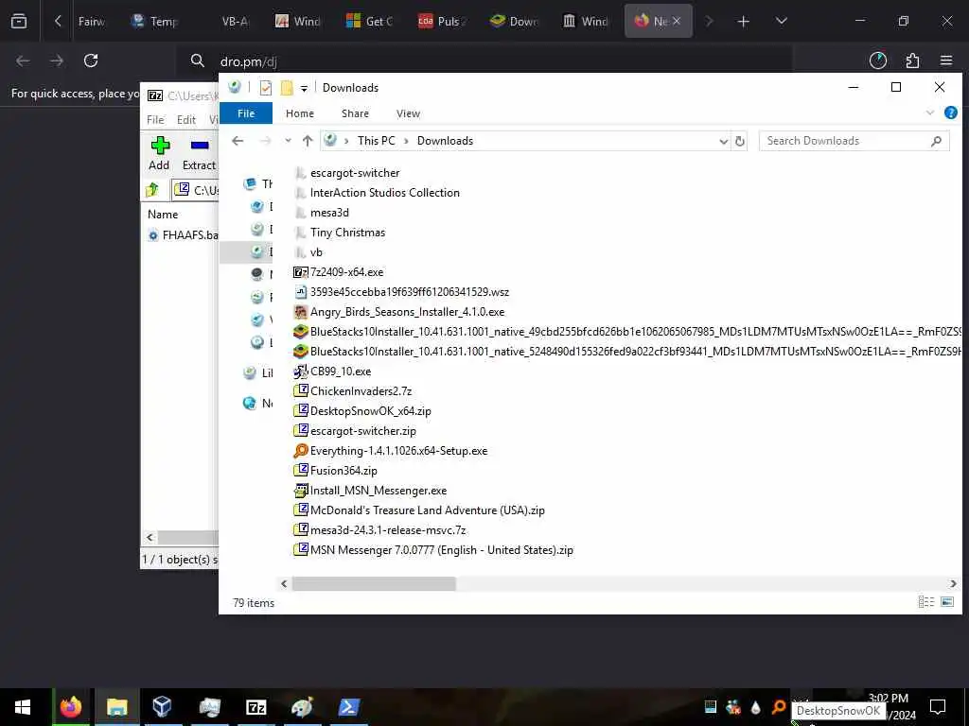This screenshot has height=726, width=969.
Task: Go up to parent folder in Explorer
Action: (x=308, y=142)
